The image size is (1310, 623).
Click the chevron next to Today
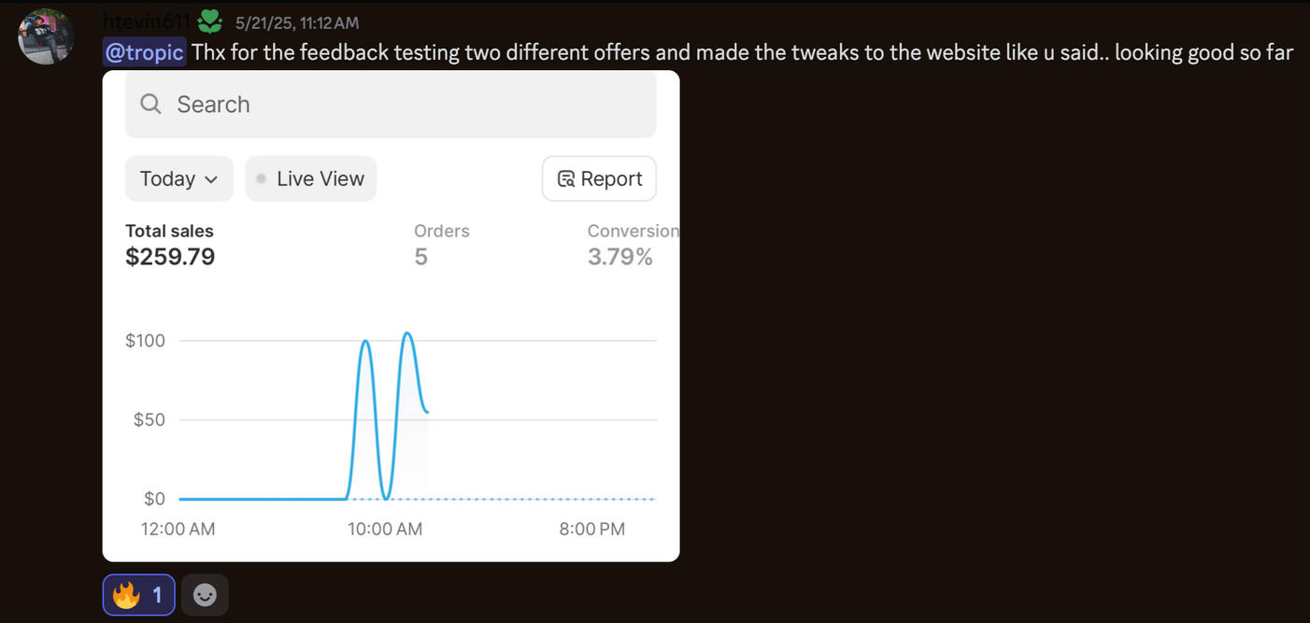[x=211, y=179]
